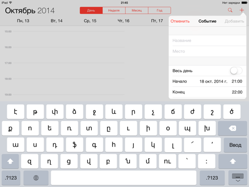Tap the է key

pos(16,112)
